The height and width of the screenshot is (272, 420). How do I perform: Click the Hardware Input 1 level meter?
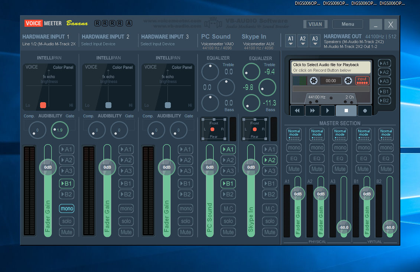[x=29, y=191]
